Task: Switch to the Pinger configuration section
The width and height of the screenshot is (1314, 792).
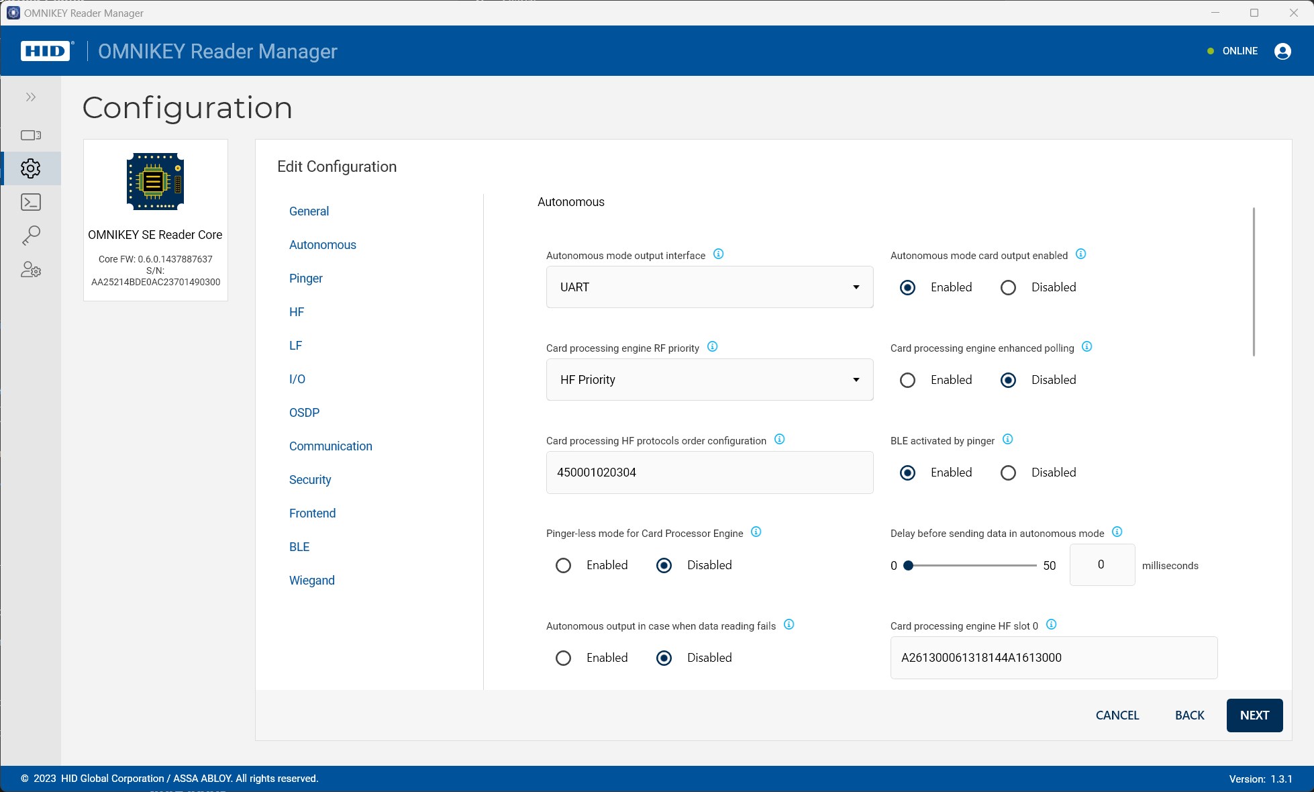Action: click(x=305, y=279)
